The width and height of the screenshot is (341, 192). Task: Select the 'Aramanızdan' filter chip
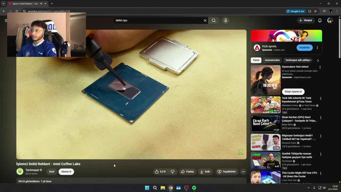[272, 60]
